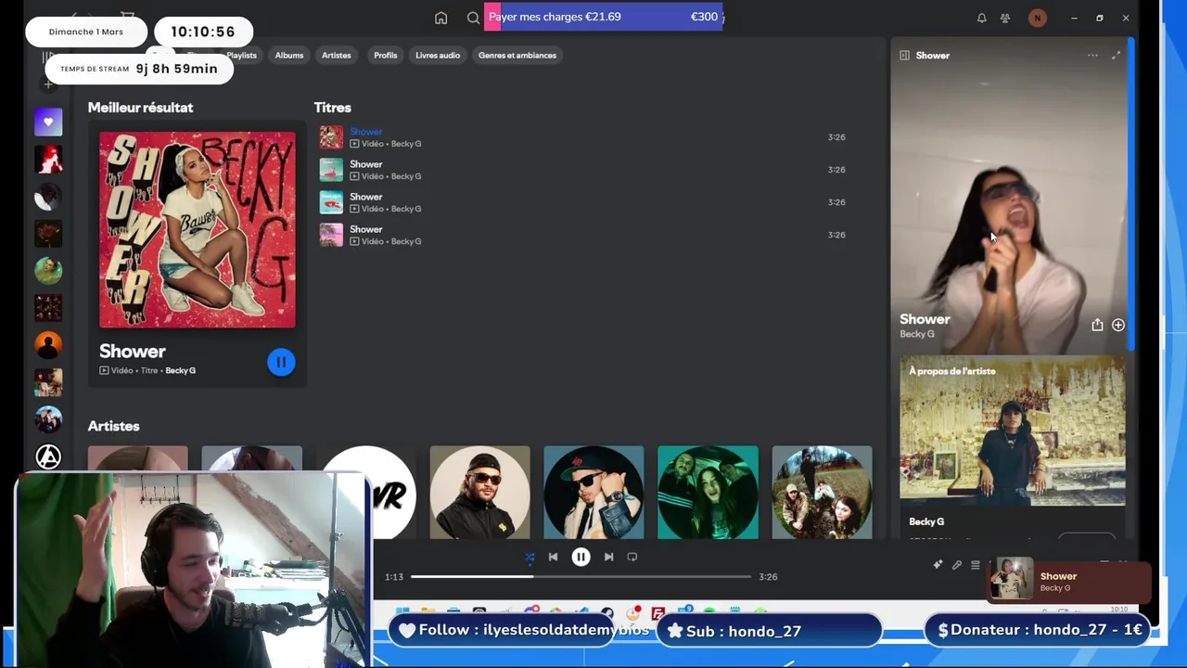Toggle shuffle in the player bar
This screenshot has width=1187, height=668.
pos(530,557)
